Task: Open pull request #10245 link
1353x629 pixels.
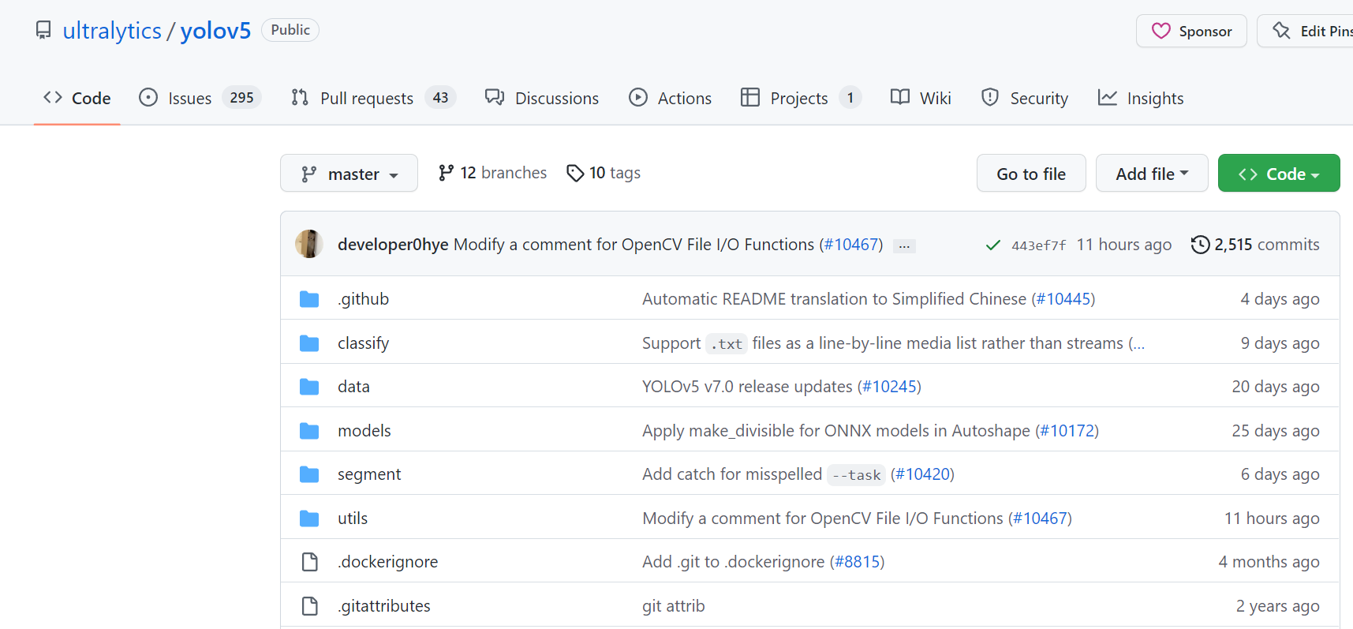Action: pyautogui.click(x=890, y=387)
